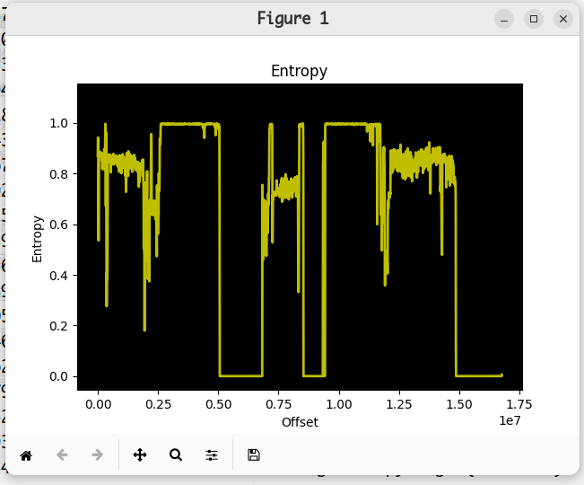The height and width of the screenshot is (485, 584).
Task: Close the Figure 1 window
Action: point(563,19)
